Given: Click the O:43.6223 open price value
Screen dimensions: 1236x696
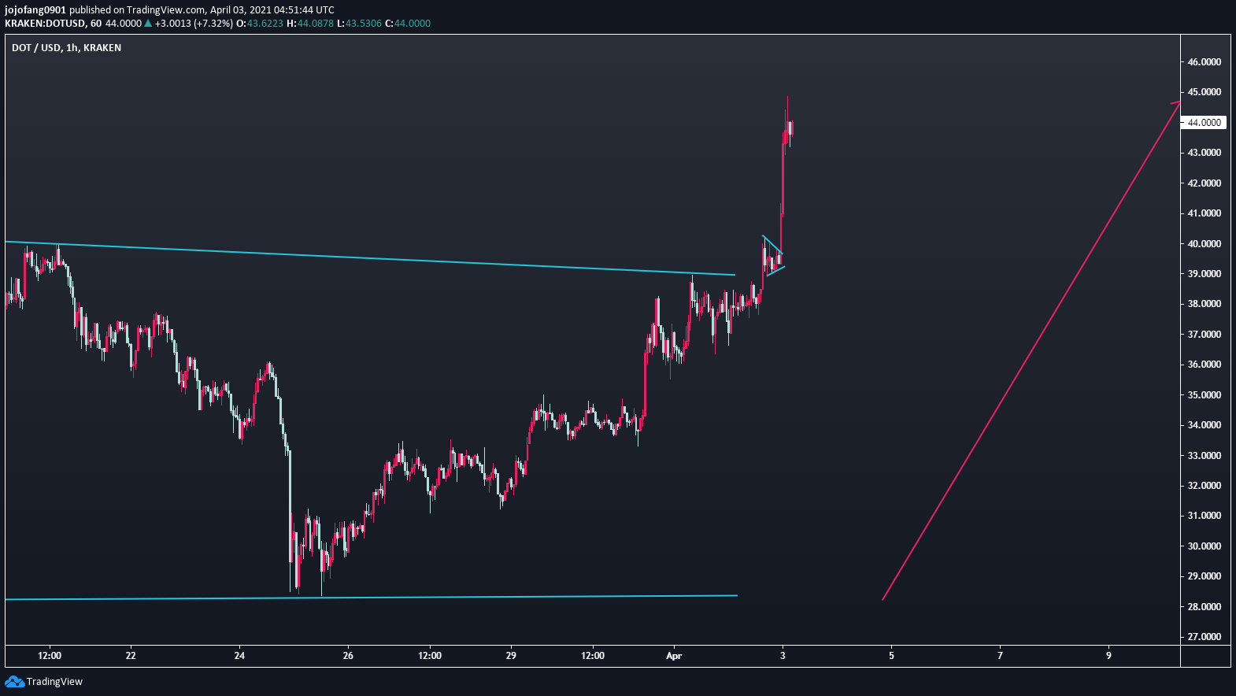Looking at the screenshot, I should click(260, 24).
